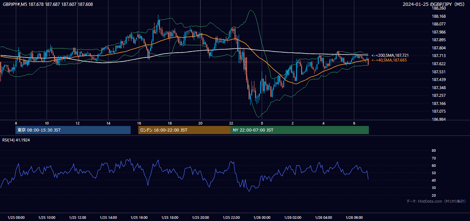Click price axis value 187.257

click(x=439, y=95)
